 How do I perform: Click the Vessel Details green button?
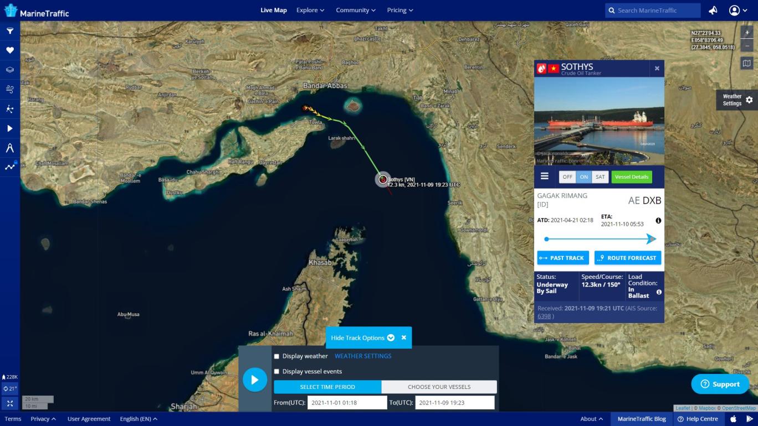coord(632,177)
